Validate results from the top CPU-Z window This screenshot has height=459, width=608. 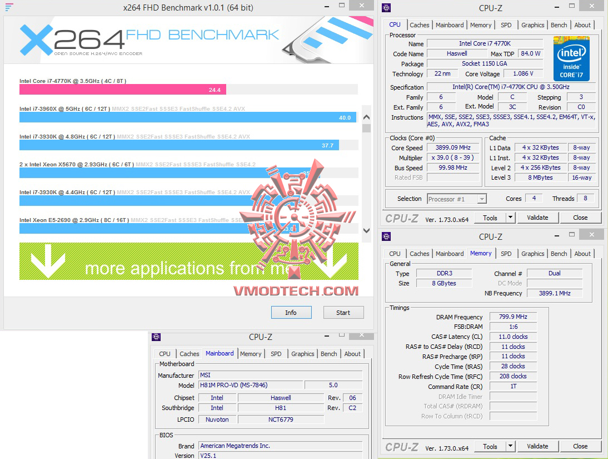(x=537, y=218)
